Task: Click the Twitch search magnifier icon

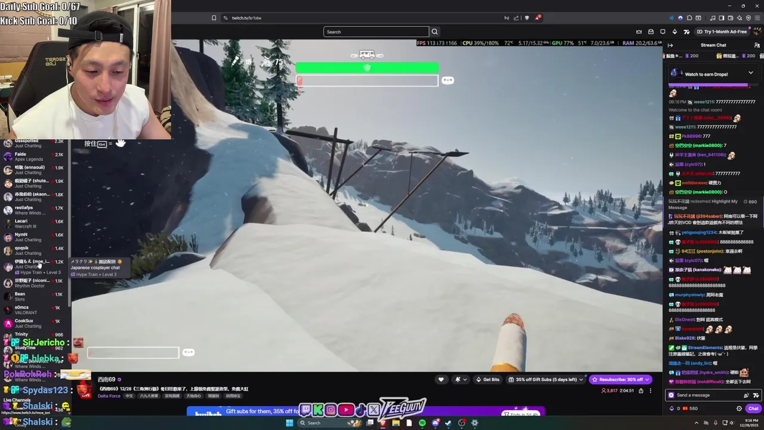Action: [435, 32]
